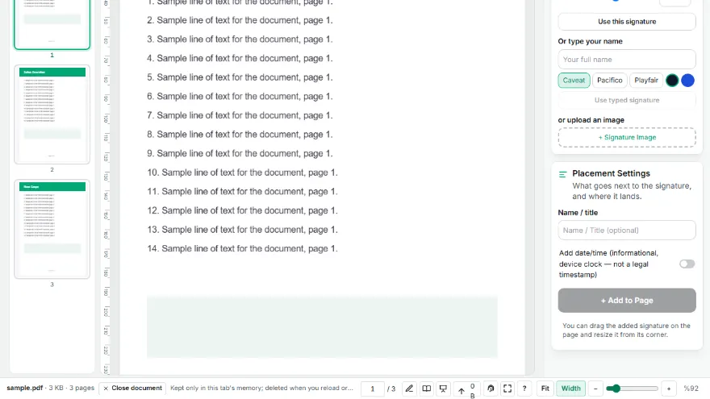This screenshot has height=399, width=710.
Task: Start presentation mode via the projector-screen icon
Action: coord(443,389)
